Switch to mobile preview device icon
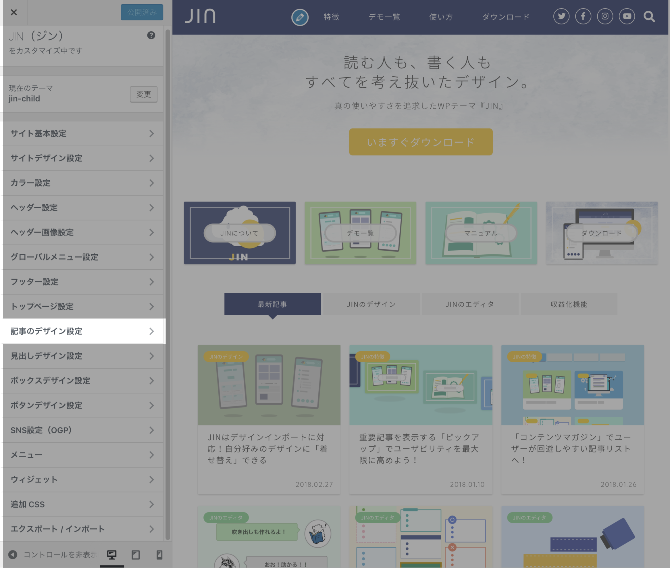Screen dimensions: 670x568 159,554
